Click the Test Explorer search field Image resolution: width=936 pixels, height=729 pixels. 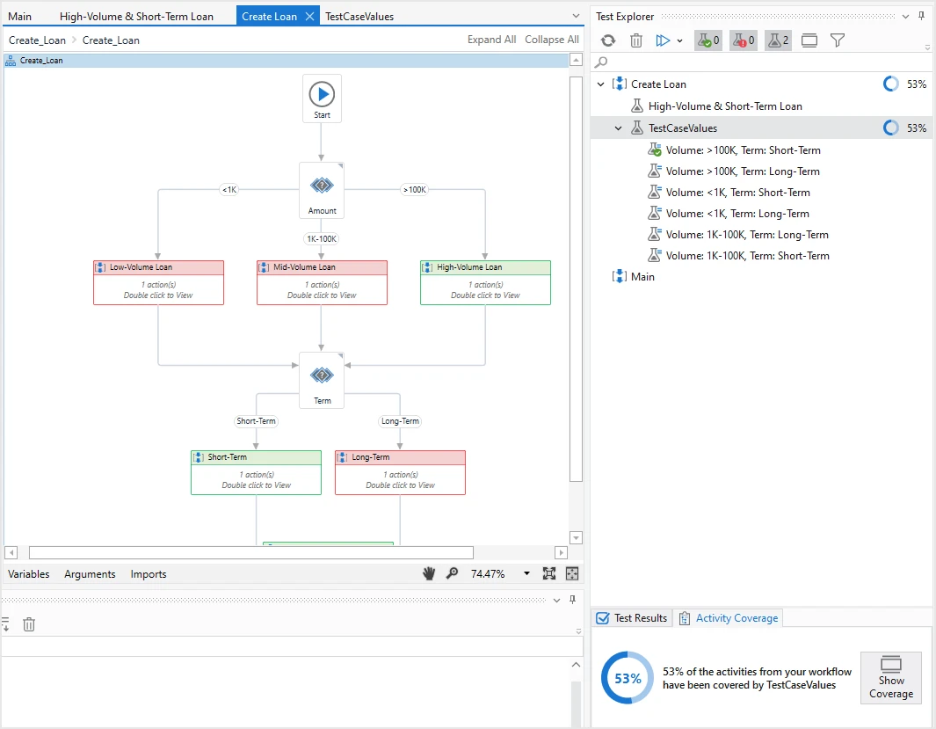(x=767, y=62)
